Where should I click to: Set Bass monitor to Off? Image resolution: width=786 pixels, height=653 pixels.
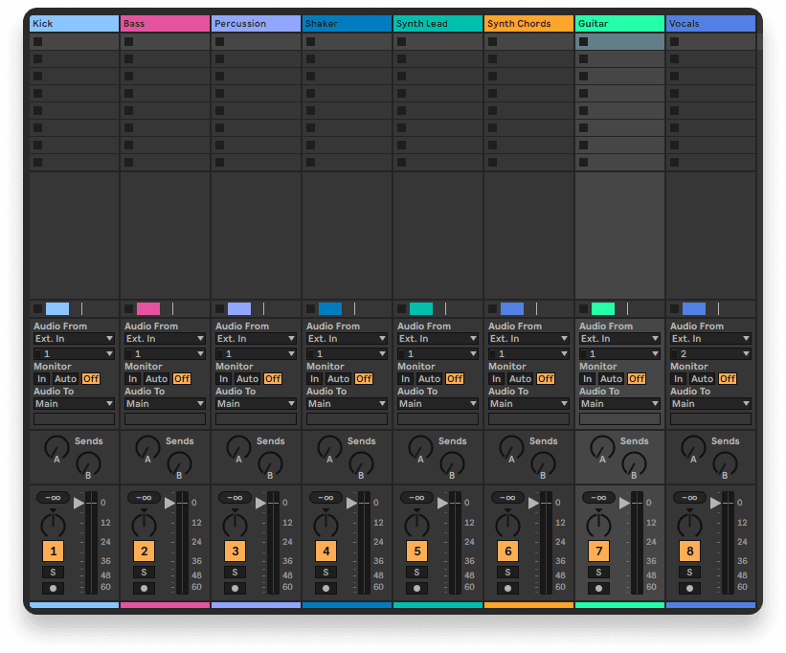click(182, 379)
